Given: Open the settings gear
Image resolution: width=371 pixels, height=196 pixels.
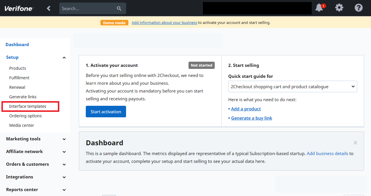Looking at the screenshot, I should point(339,8).
